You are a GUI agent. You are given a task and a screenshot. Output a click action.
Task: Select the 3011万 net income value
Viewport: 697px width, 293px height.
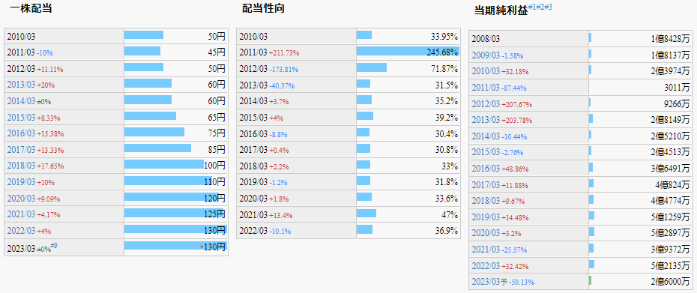coord(677,88)
